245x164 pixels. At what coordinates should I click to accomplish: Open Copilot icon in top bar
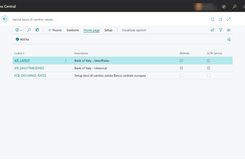(x=224, y=7)
